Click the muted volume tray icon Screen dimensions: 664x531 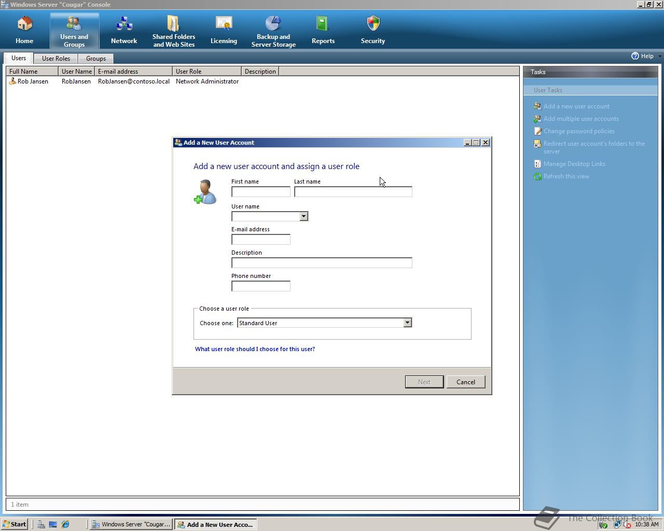coord(626,524)
